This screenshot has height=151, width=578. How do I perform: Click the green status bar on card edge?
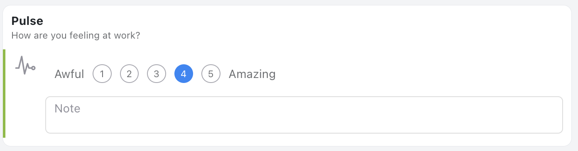(x=4, y=93)
